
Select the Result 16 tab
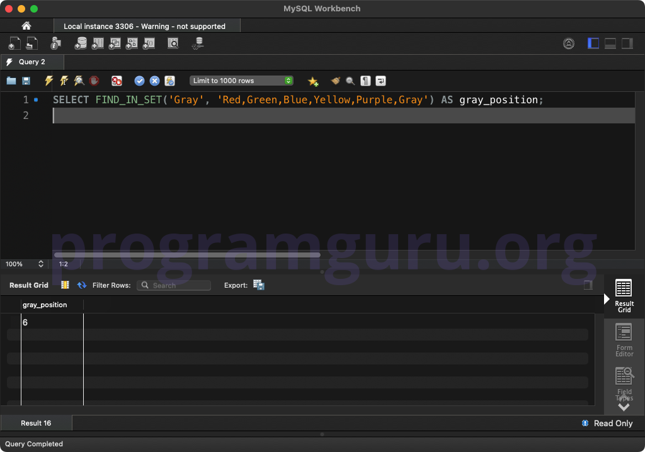36,423
